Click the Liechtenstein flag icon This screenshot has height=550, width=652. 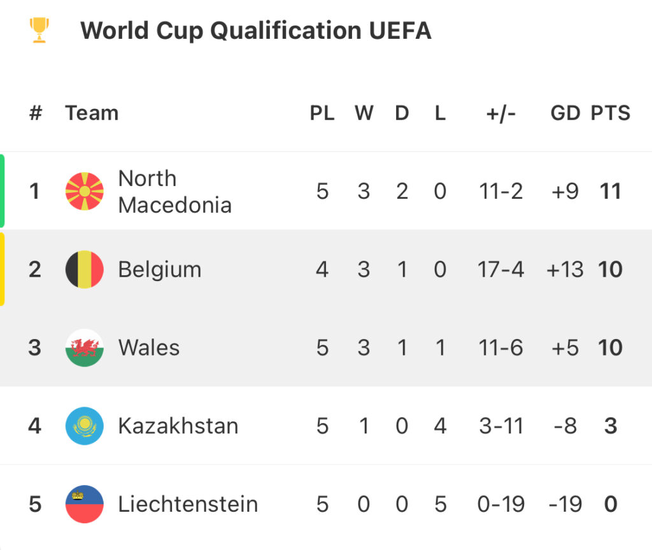(x=84, y=504)
